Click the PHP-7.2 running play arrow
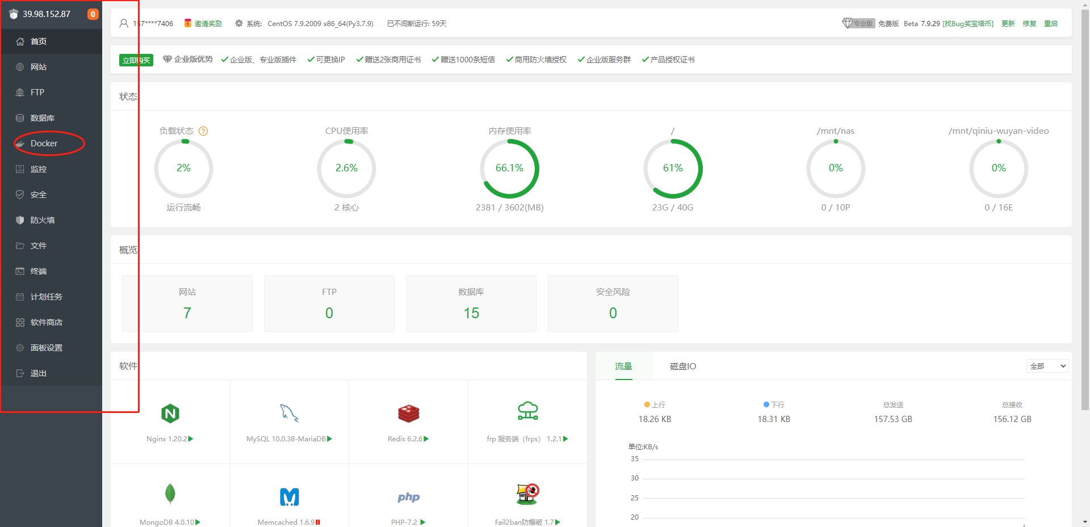The height and width of the screenshot is (527, 1090). click(423, 522)
